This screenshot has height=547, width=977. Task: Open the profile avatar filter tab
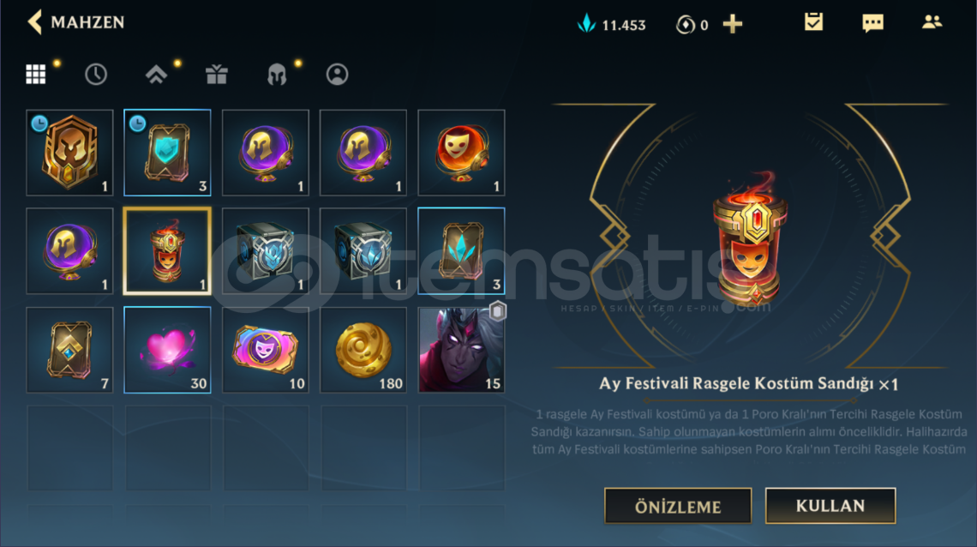click(337, 74)
